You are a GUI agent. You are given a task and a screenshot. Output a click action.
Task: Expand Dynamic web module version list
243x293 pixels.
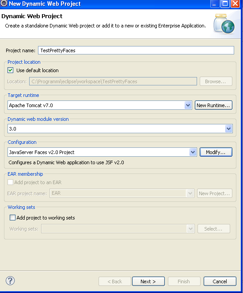click(228, 129)
